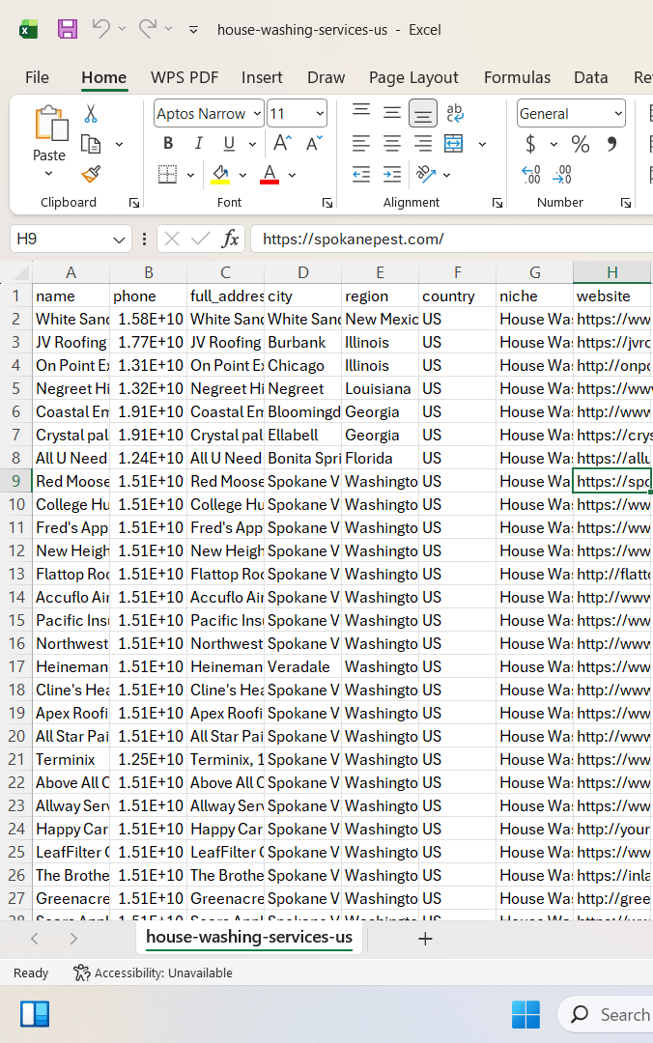Cut selection with scissors icon
The image size is (653, 1043).
pos(91,114)
